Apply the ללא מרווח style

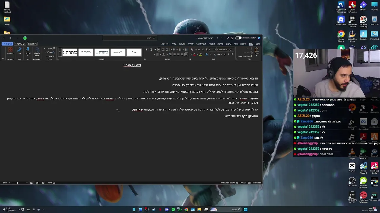point(118,52)
